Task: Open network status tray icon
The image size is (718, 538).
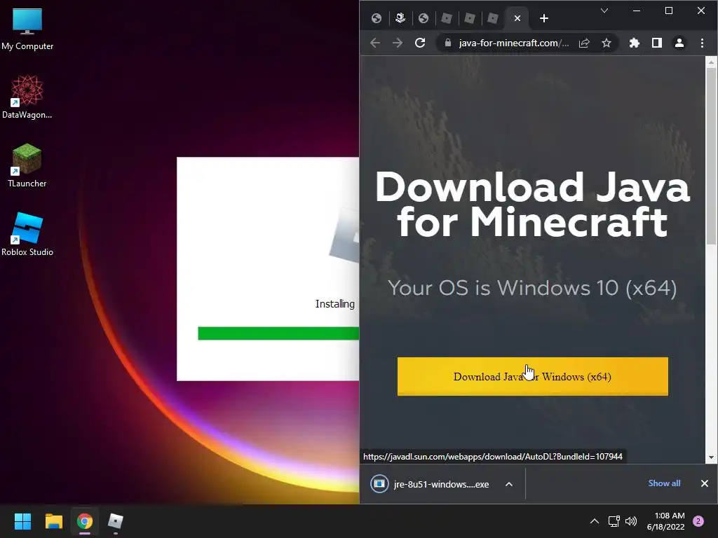Action: 614,521
